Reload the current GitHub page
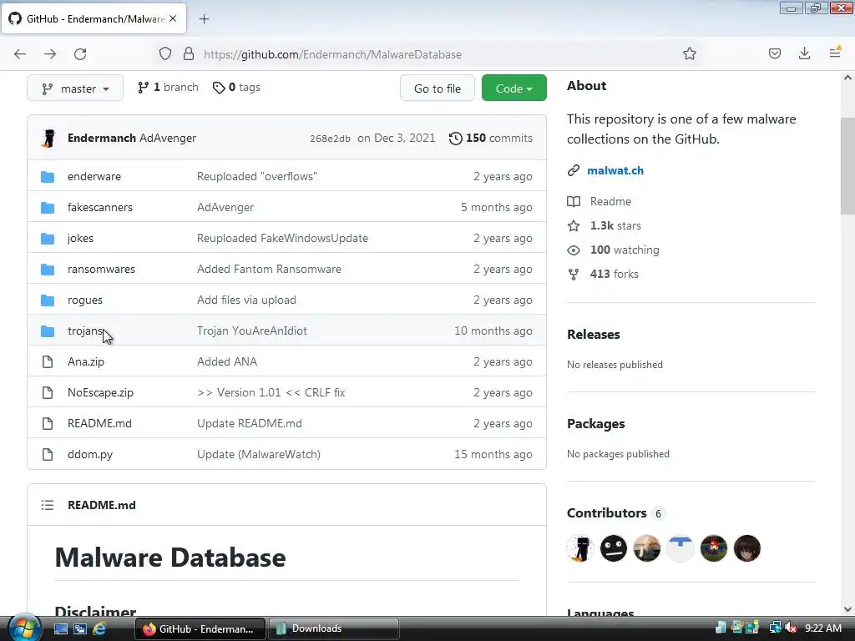This screenshot has height=641, width=855. (x=80, y=54)
